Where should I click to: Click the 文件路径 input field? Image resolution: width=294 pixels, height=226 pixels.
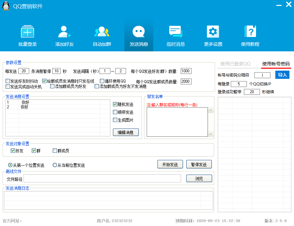tap(102, 179)
